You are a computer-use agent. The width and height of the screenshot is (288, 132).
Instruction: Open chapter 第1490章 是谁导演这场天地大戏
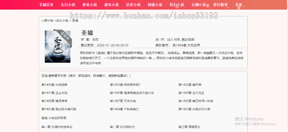tap(132, 93)
